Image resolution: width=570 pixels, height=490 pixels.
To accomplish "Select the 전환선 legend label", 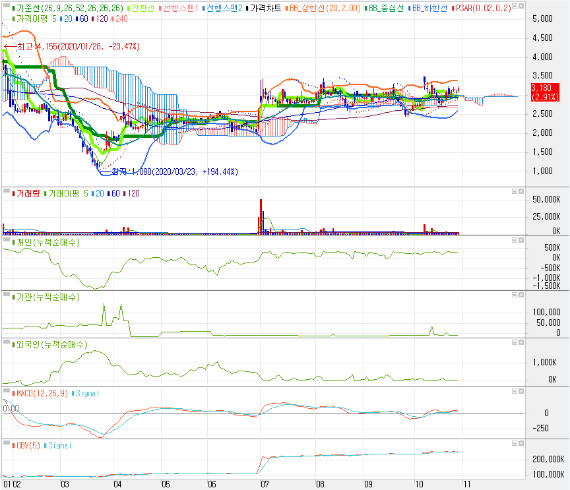I will tap(142, 9).
